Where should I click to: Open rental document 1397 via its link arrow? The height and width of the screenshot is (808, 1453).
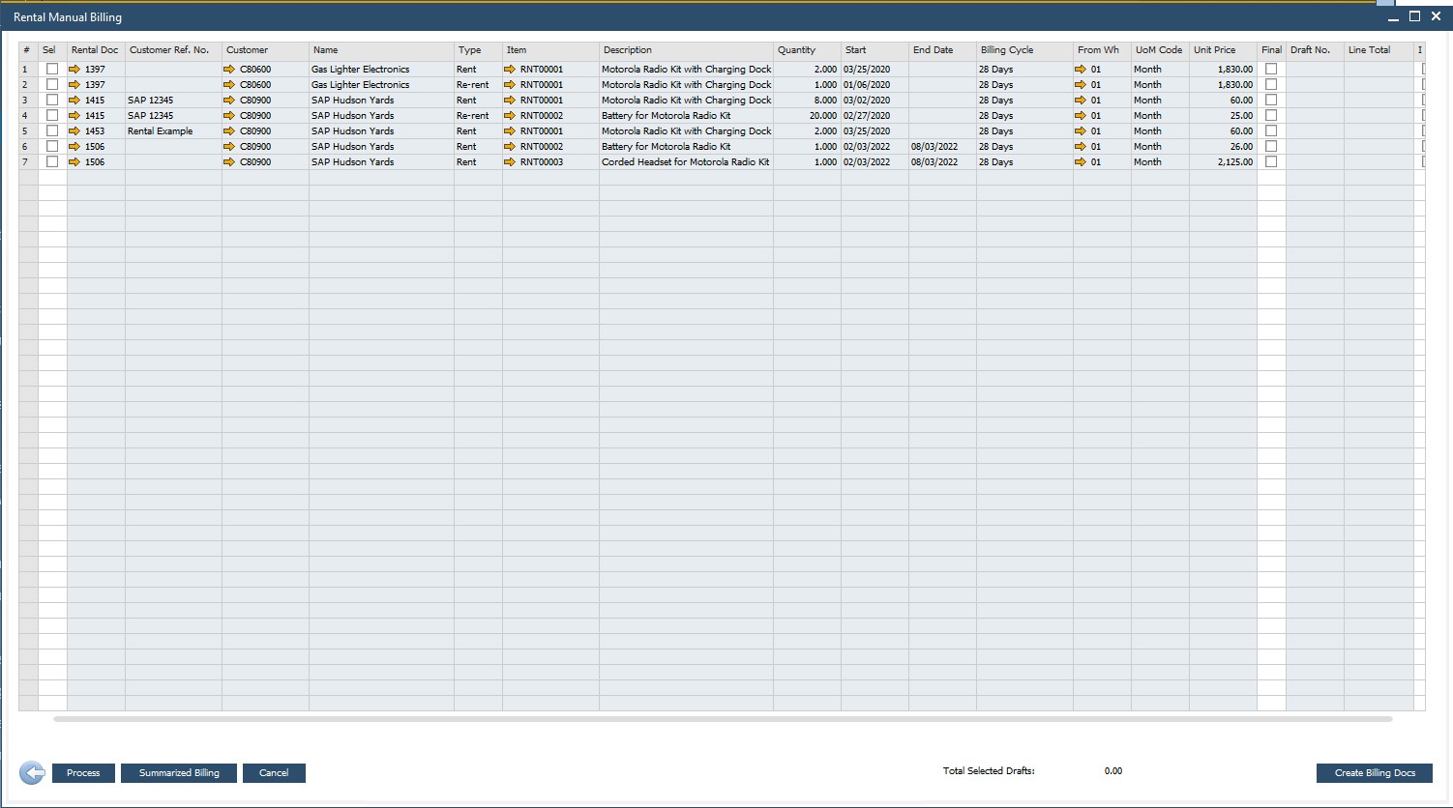[77, 69]
